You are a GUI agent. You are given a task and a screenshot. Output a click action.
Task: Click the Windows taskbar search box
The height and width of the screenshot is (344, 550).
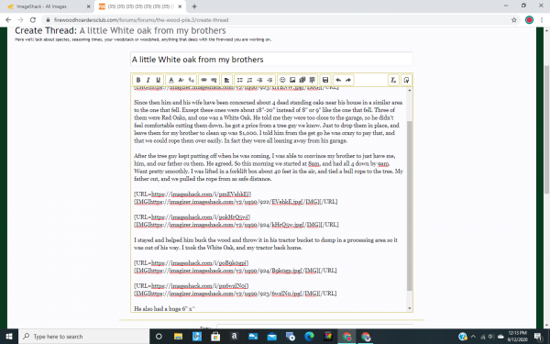(x=83, y=337)
